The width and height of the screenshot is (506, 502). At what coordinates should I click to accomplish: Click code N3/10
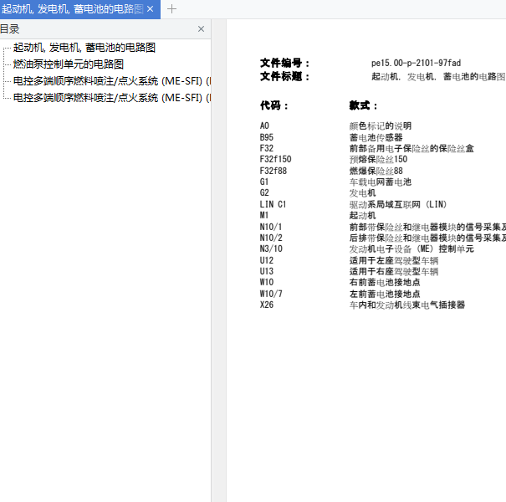[271, 248]
